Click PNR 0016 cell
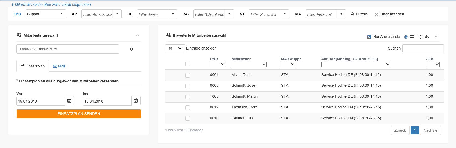 [214, 118]
